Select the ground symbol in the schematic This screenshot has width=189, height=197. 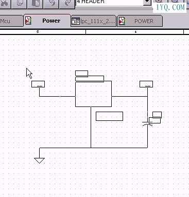tap(39, 160)
